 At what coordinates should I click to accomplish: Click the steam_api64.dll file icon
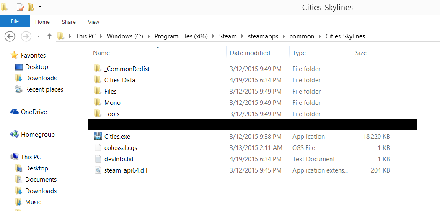[x=98, y=170]
